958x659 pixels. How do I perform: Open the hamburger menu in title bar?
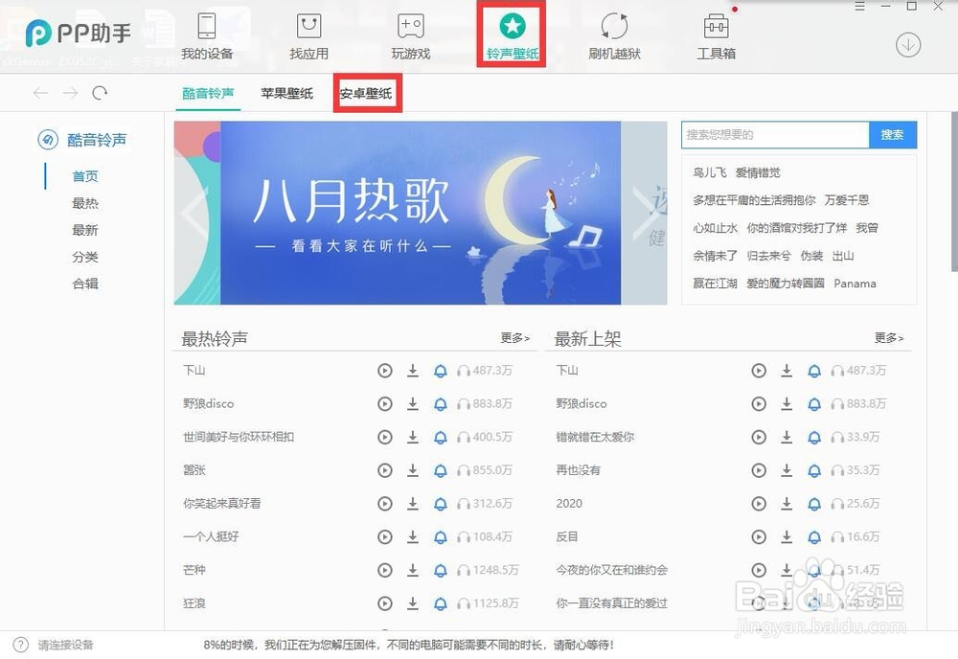click(x=859, y=7)
